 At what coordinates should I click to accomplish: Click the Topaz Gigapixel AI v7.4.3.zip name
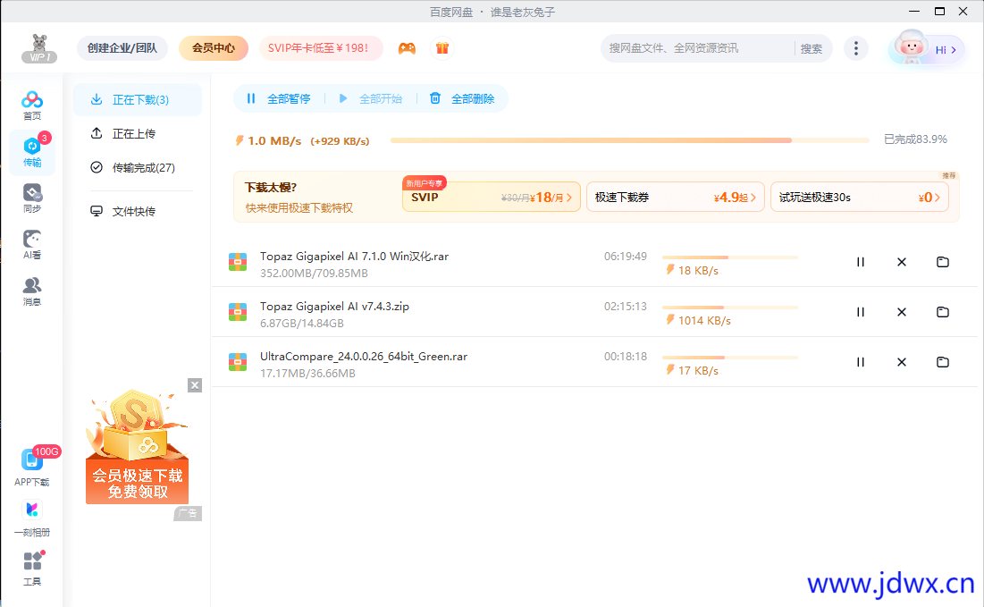tap(334, 307)
